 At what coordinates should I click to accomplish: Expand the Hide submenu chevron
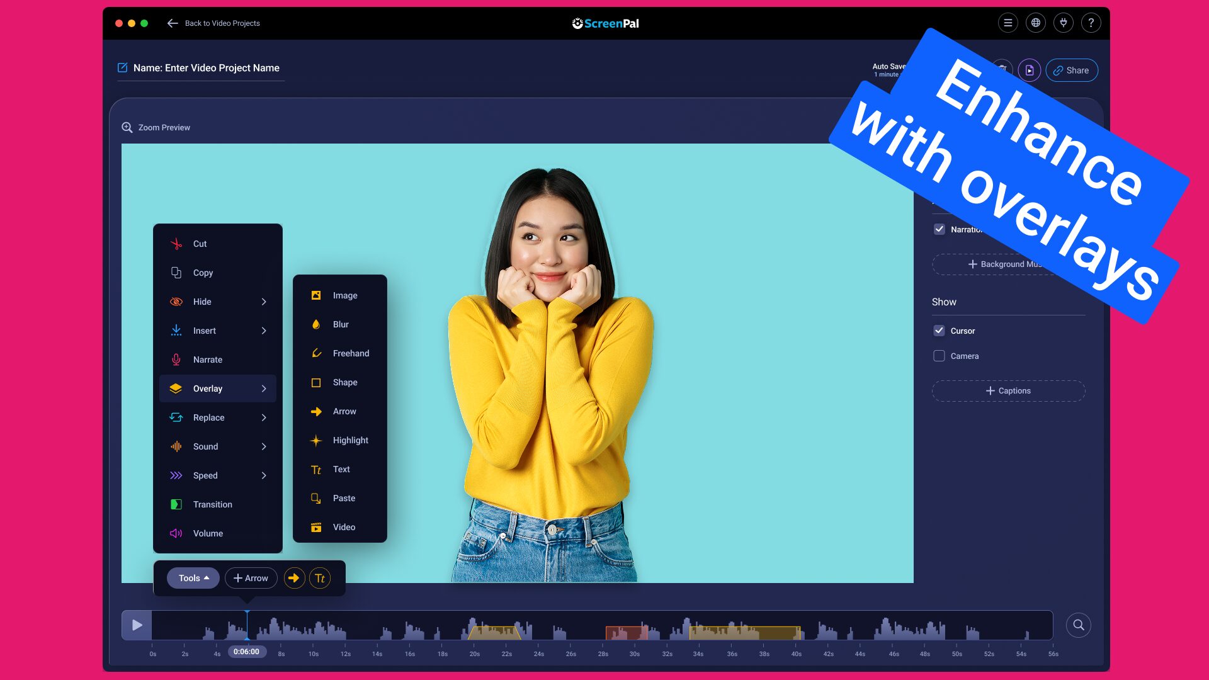point(264,302)
